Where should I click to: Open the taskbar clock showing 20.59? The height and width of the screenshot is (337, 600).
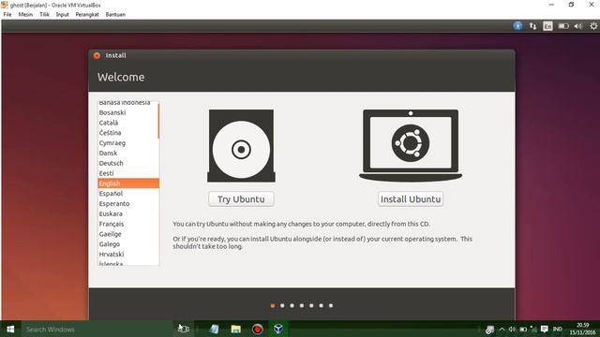click(x=582, y=329)
